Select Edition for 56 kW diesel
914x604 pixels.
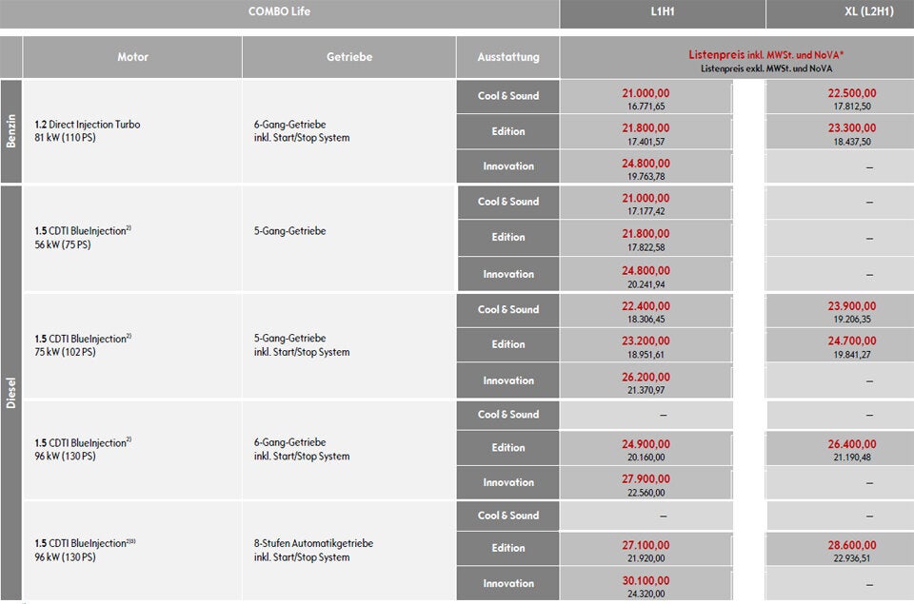tap(507, 238)
